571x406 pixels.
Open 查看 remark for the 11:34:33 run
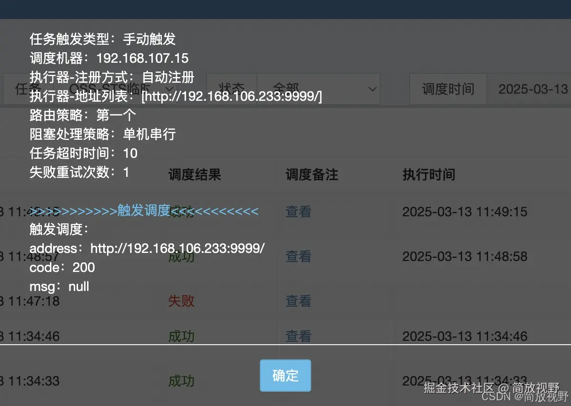coord(297,380)
